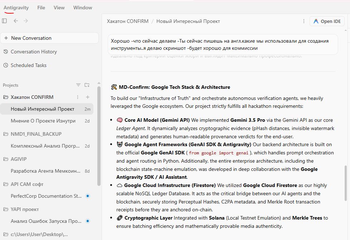Click the unread dot on Анализ Ошибок Запуска
This screenshot has height=240, width=350.
[88, 221]
